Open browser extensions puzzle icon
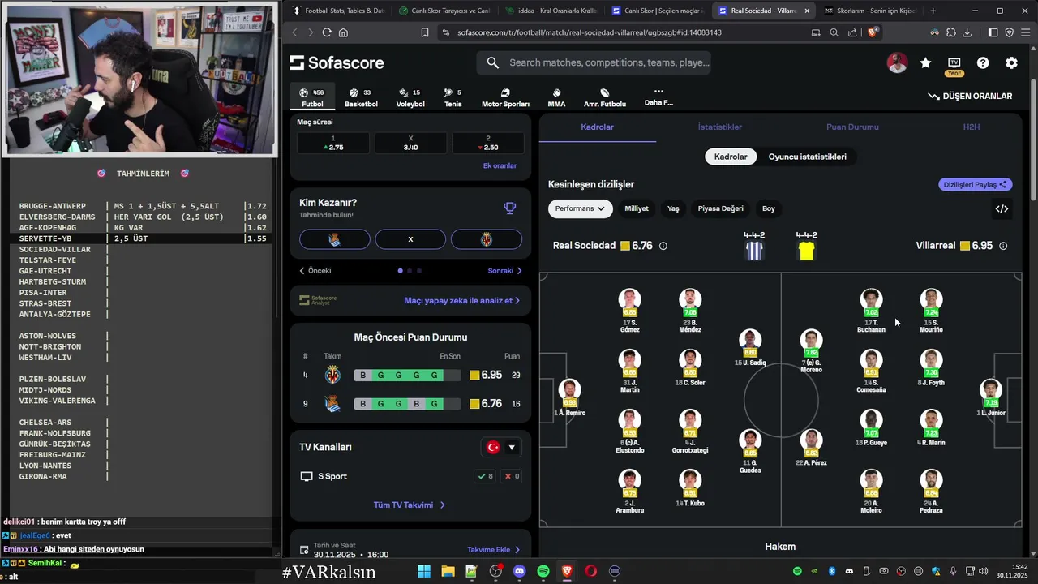Image resolution: width=1038 pixels, height=584 pixels. pyautogui.click(x=950, y=32)
